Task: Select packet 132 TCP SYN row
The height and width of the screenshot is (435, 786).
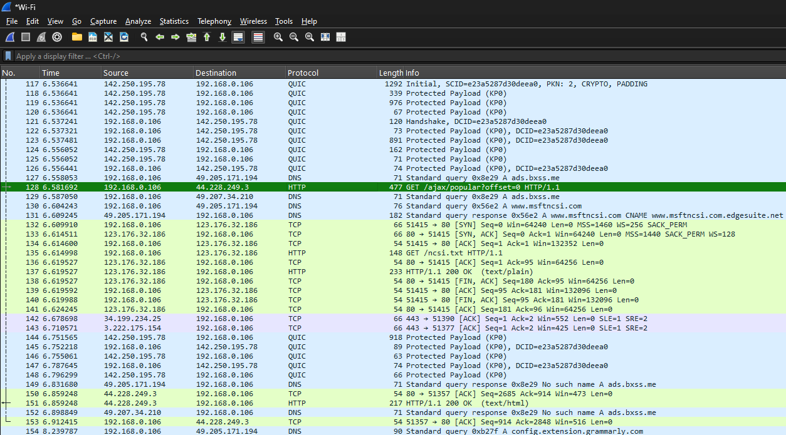Action: pos(393,225)
